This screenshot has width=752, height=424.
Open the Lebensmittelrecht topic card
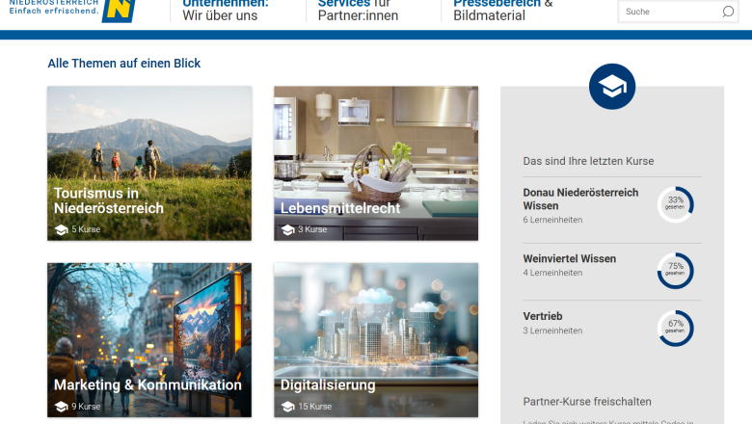(376, 164)
